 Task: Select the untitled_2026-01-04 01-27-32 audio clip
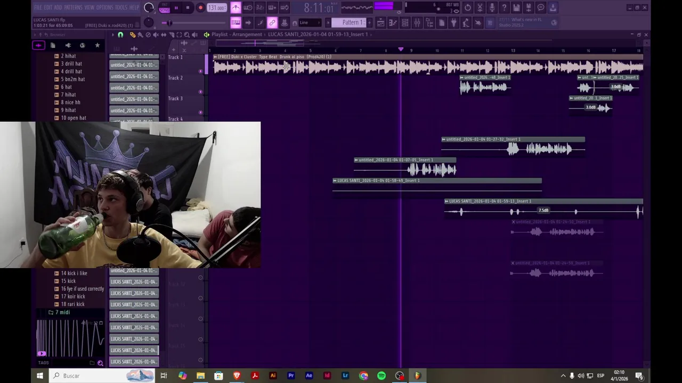[513, 146]
